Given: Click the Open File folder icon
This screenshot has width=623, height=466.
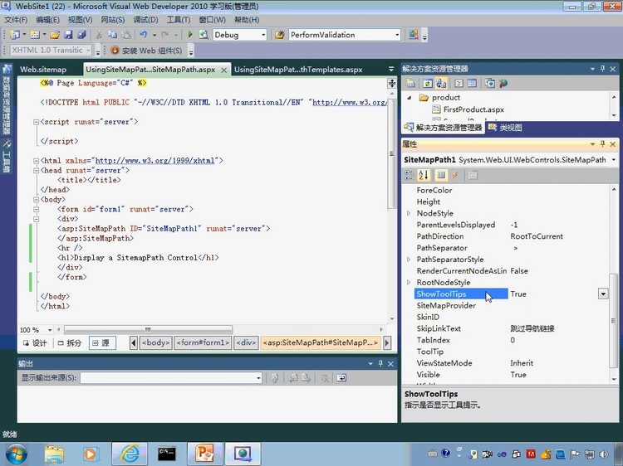Looking at the screenshot, I should pos(55,35).
